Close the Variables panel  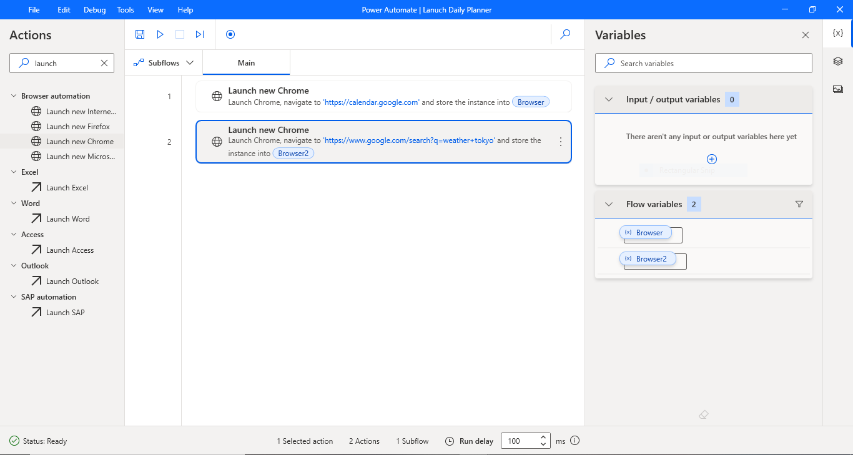806,35
